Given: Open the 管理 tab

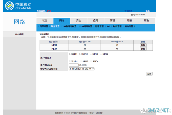Looking at the screenshot, I should pos(113,21).
